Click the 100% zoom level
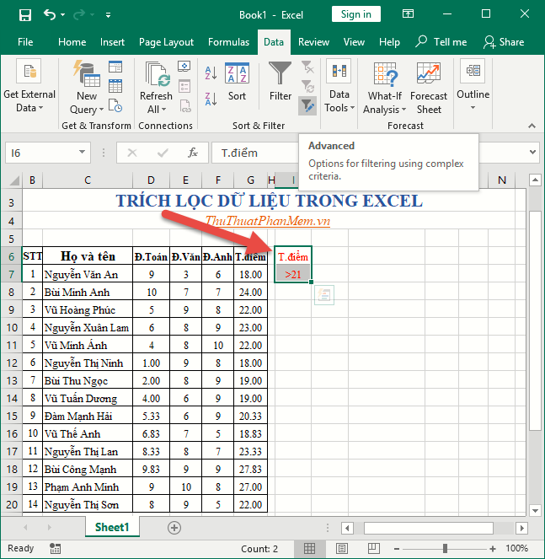The image size is (545, 559). coord(517,548)
